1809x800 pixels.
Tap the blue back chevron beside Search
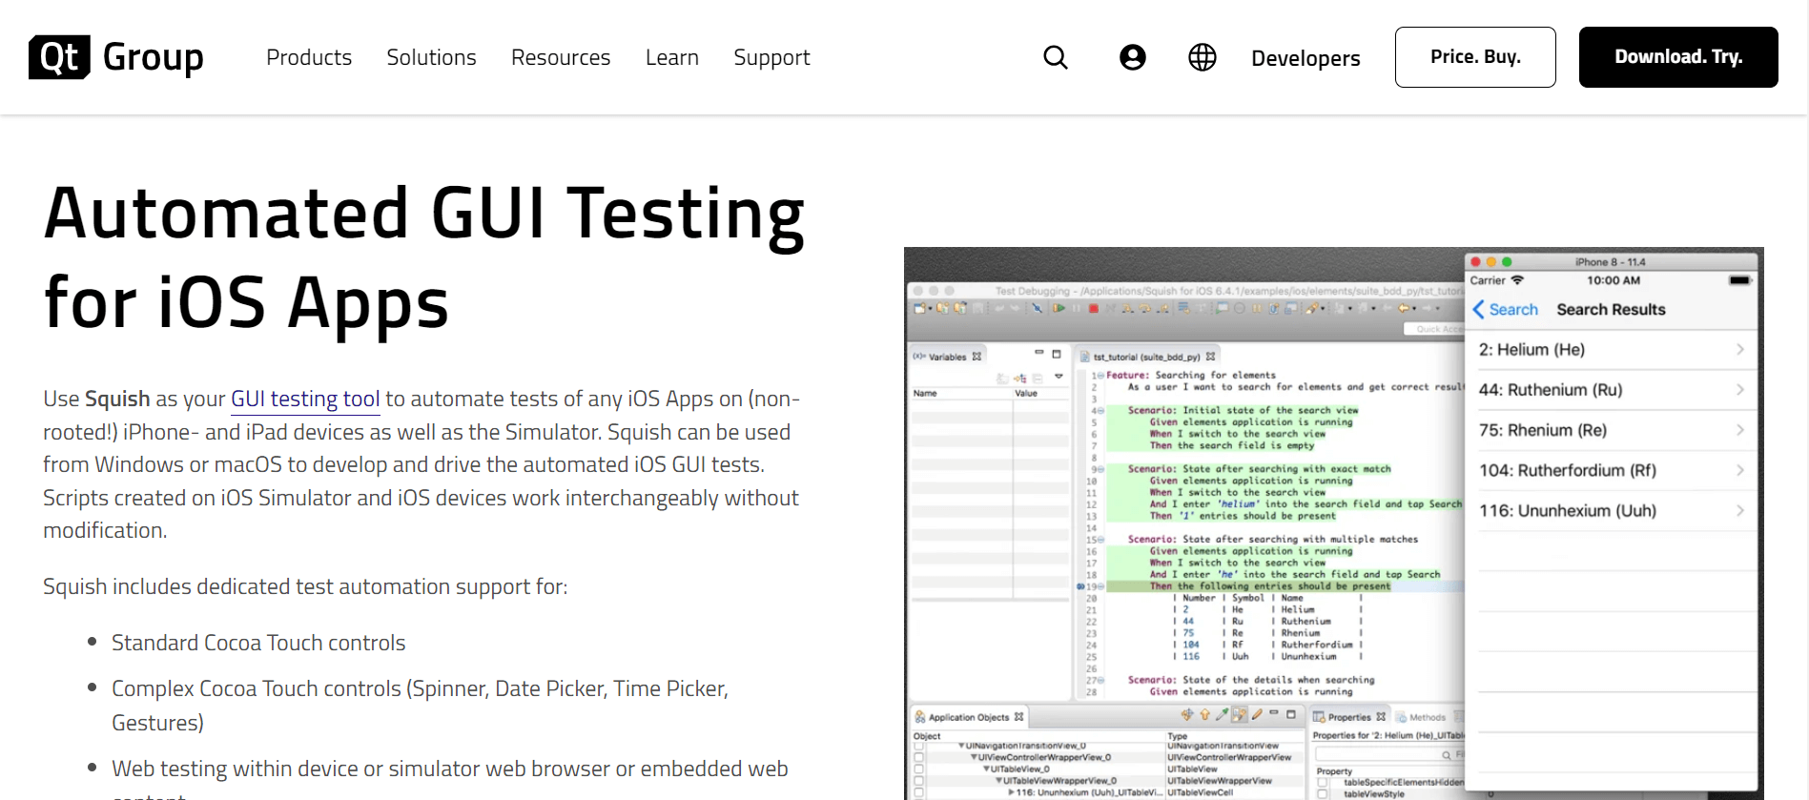(1478, 310)
